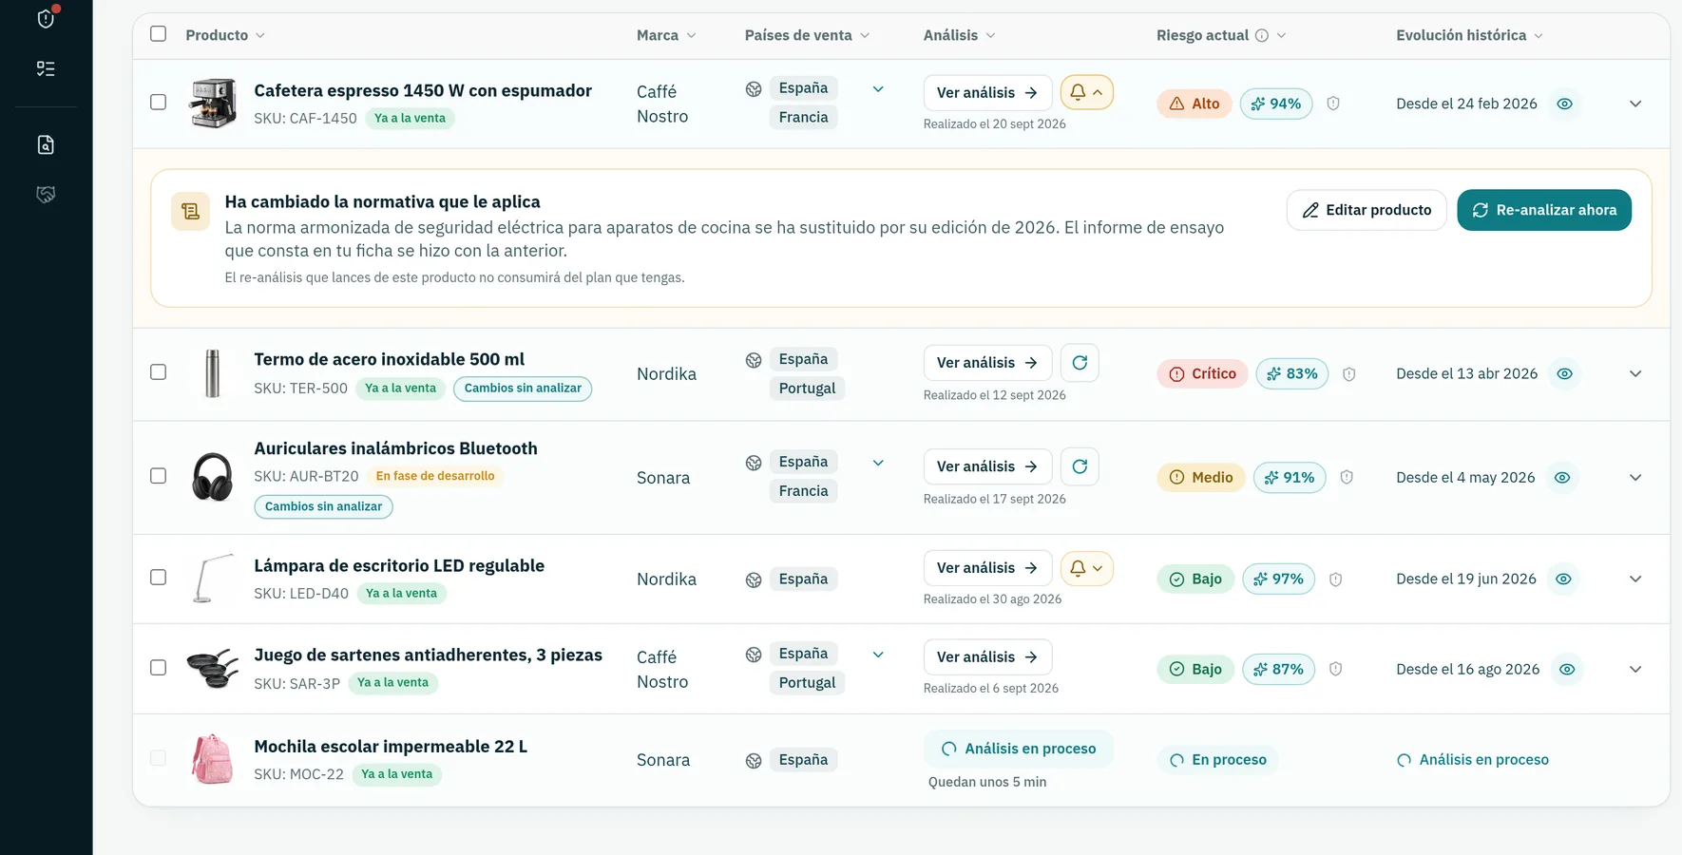Click shield icon next to 87% confidence
Viewport: 1682px width, 855px height.
pyautogui.click(x=1335, y=669)
